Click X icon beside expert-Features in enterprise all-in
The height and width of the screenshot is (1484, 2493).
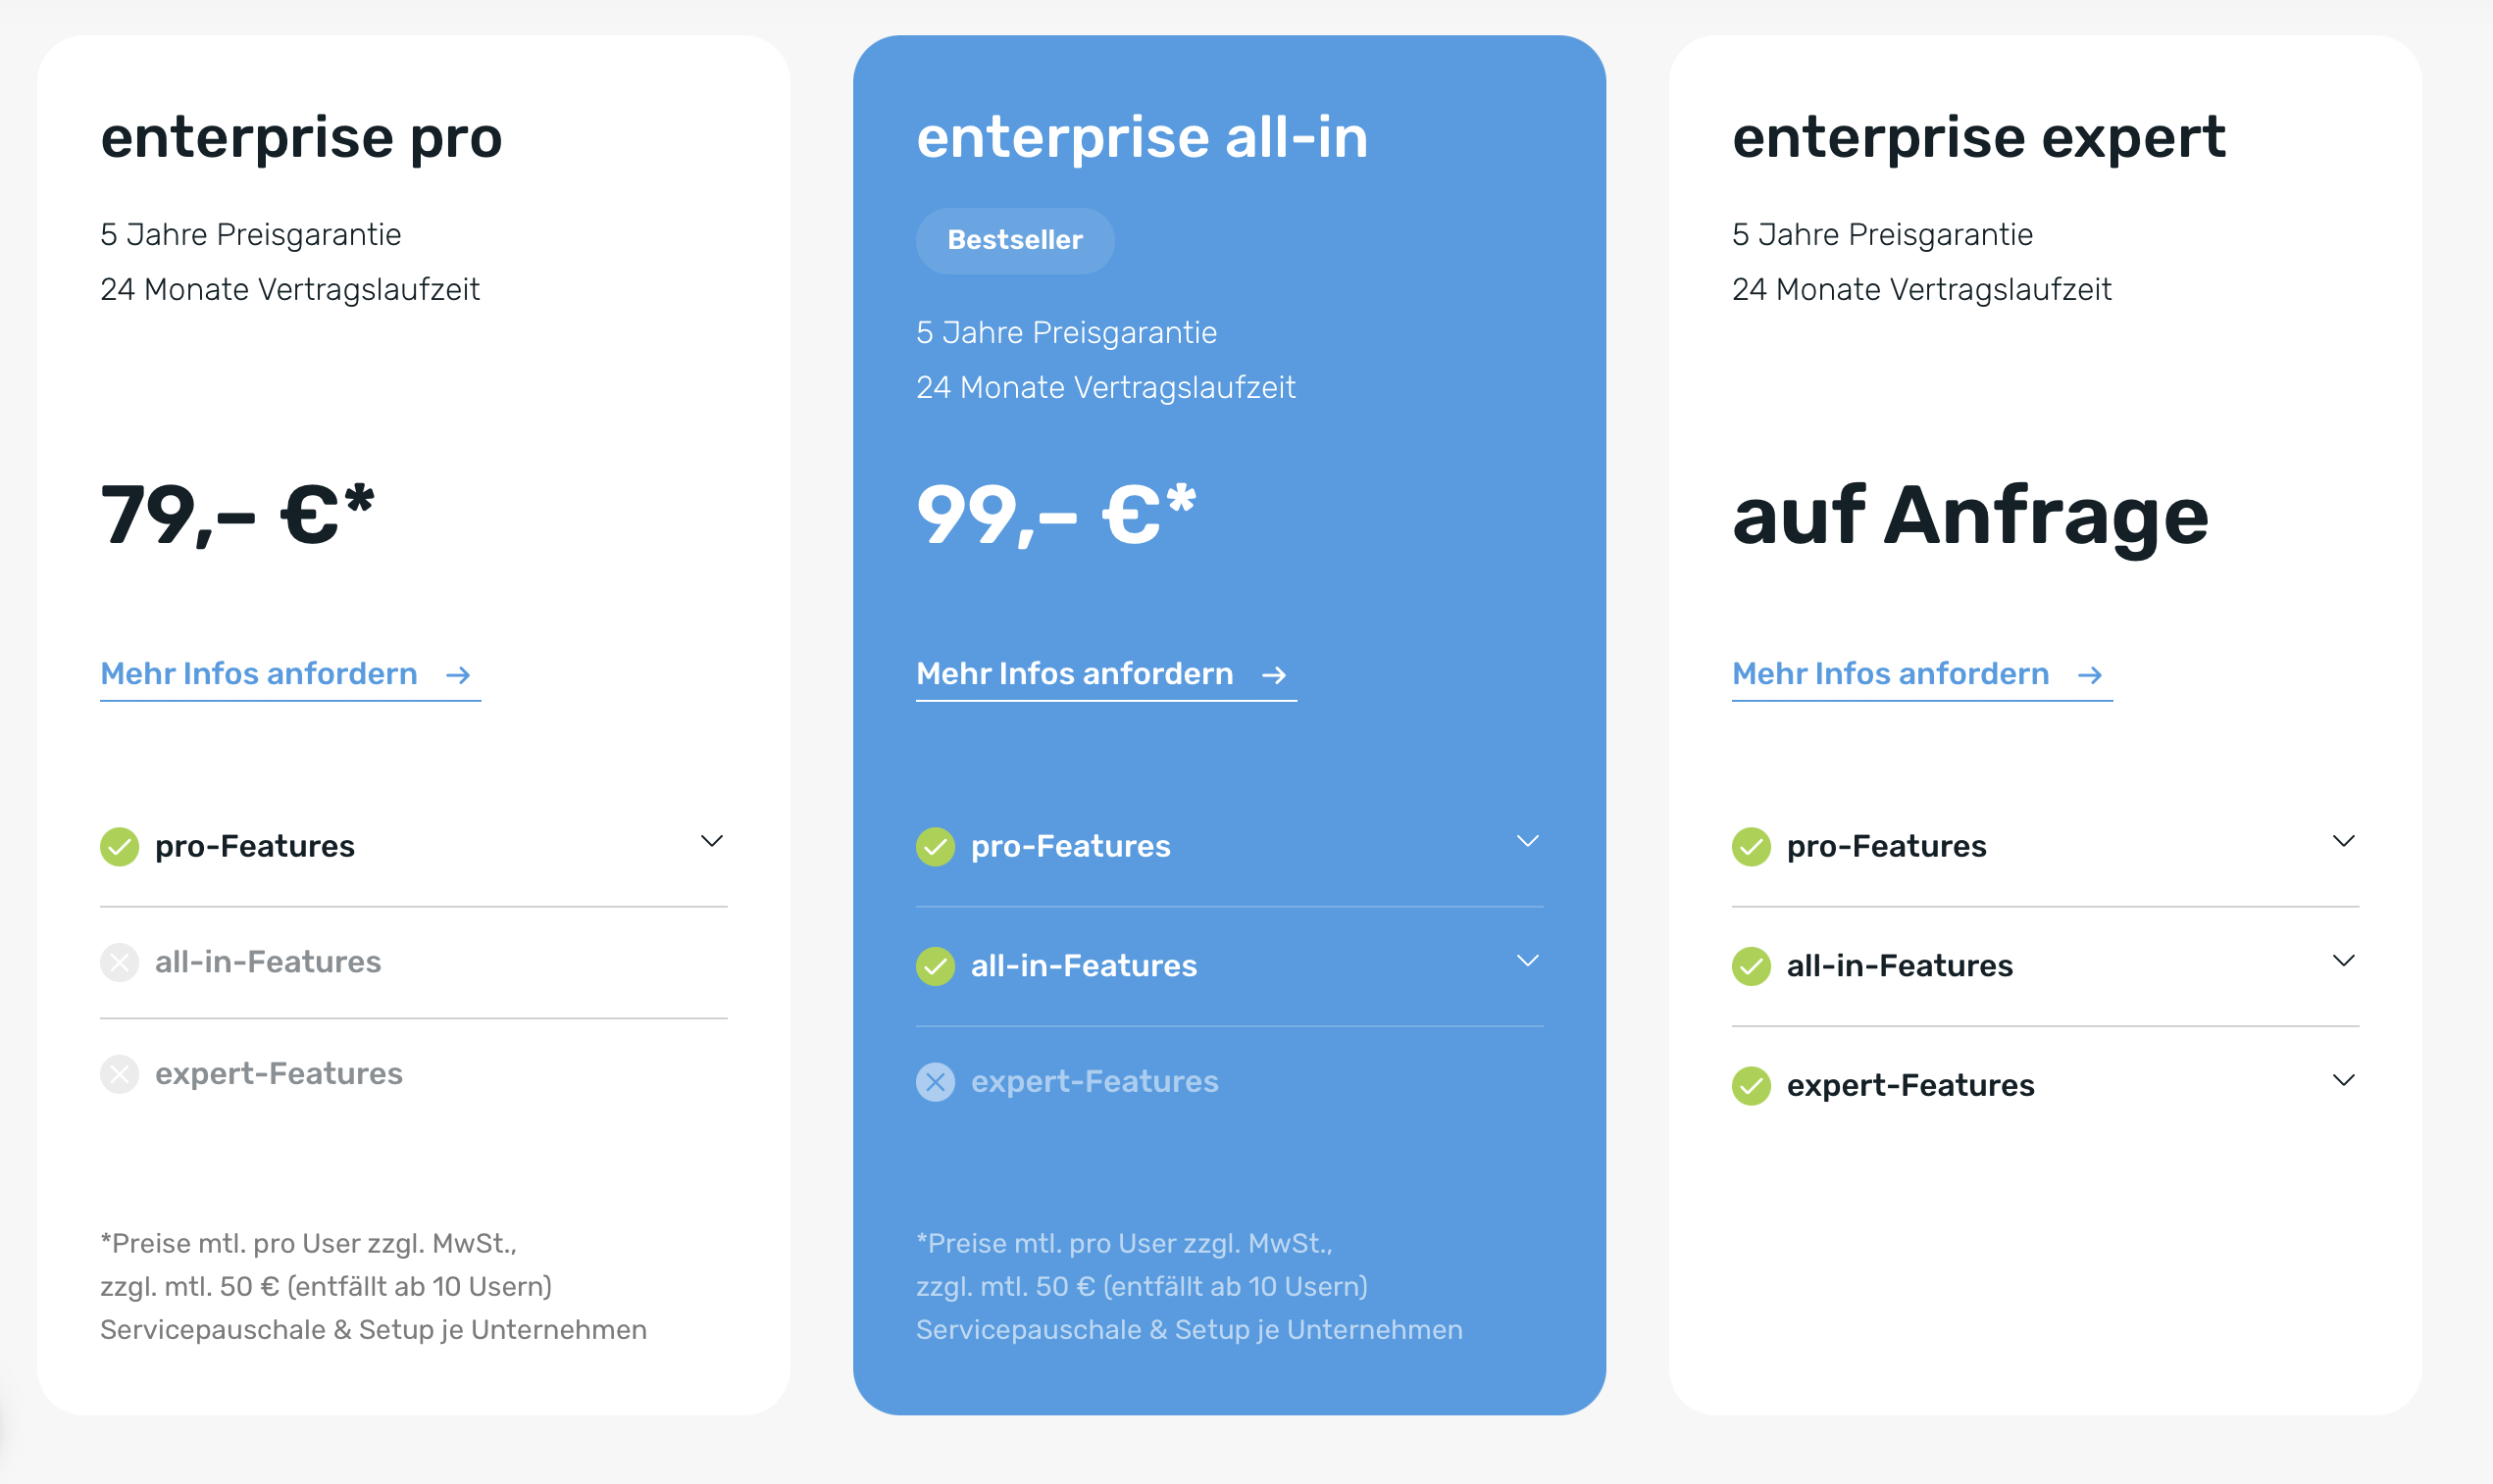pyautogui.click(x=936, y=1082)
